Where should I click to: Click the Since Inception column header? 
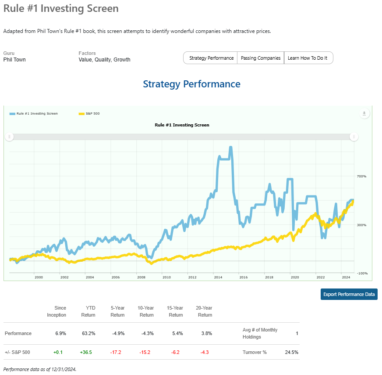[57, 311]
